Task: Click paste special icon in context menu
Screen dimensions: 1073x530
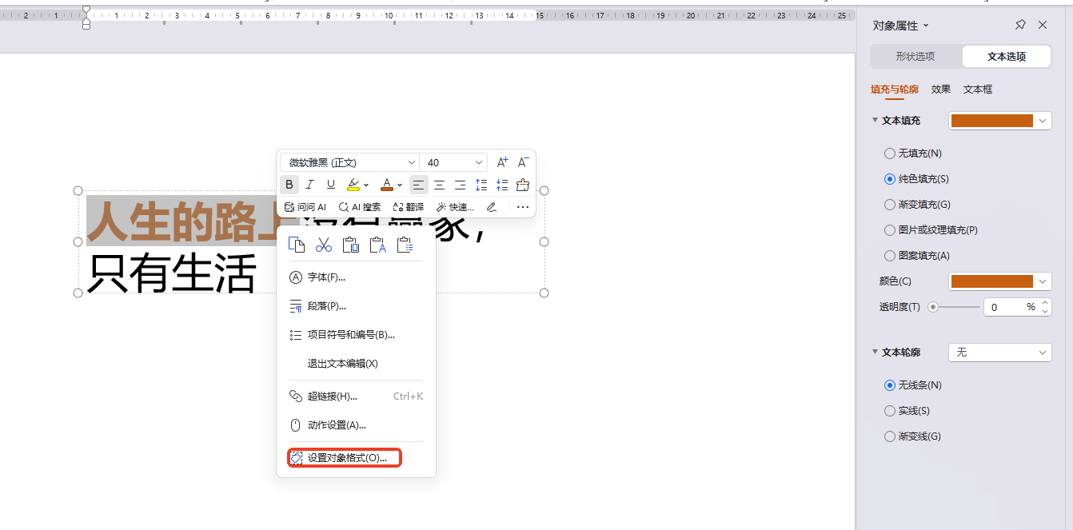Action: 405,245
